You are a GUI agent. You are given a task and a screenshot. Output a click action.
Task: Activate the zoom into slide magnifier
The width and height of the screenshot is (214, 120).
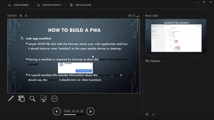pyautogui.click(x=32, y=99)
